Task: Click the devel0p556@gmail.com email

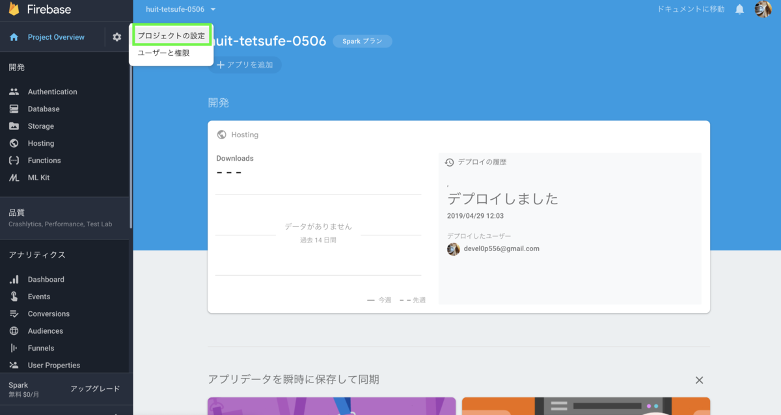Action: pos(501,248)
